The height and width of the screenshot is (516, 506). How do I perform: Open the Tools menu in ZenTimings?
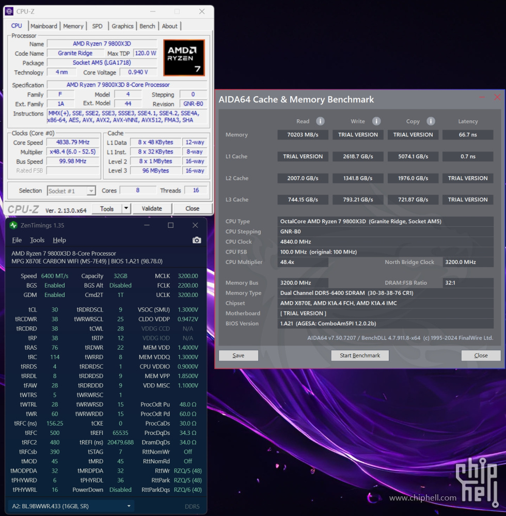[x=37, y=240]
